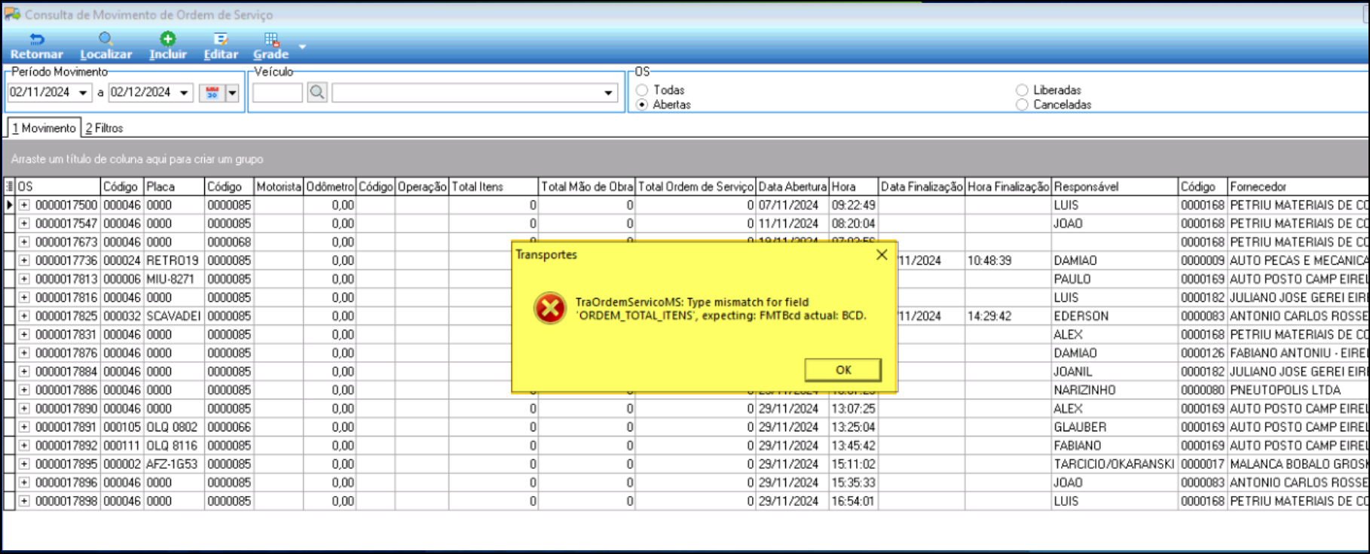Click the error icon in Transportes dialog
This screenshot has height=554, width=1370.
pos(550,309)
